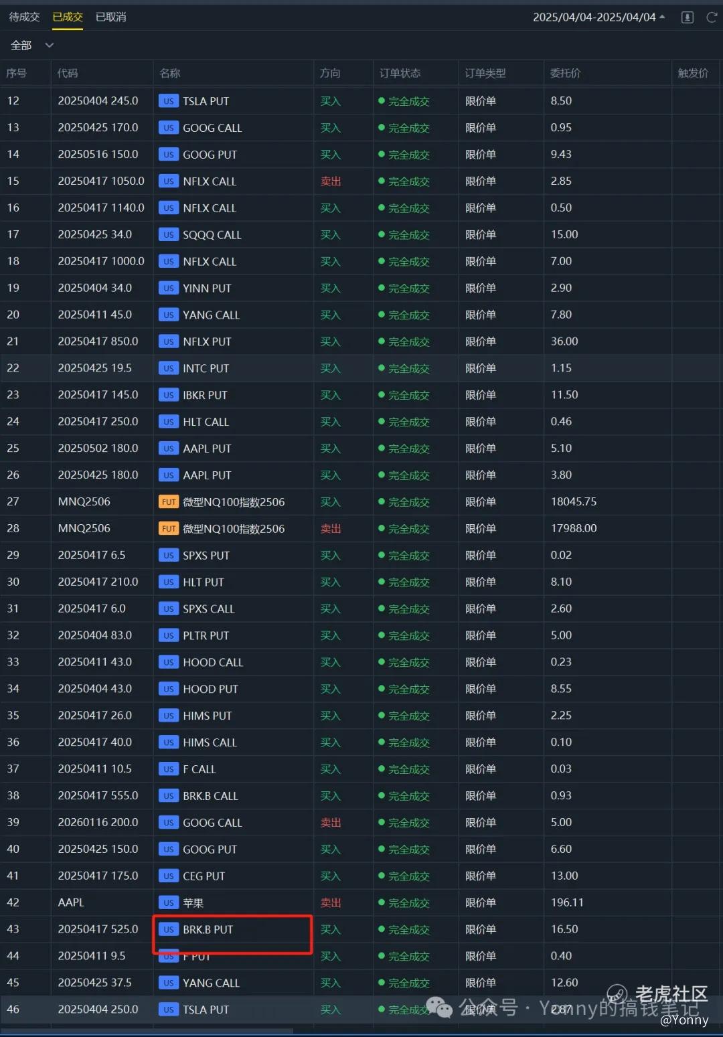
Task: Click the price 36.00
Action: point(564,342)
